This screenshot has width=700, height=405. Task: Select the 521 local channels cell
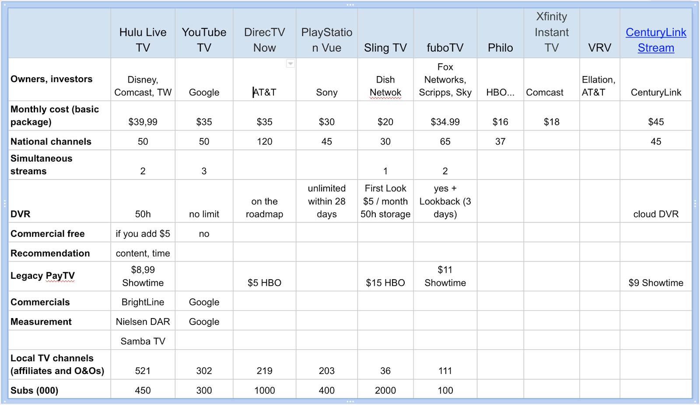(143, 365)
